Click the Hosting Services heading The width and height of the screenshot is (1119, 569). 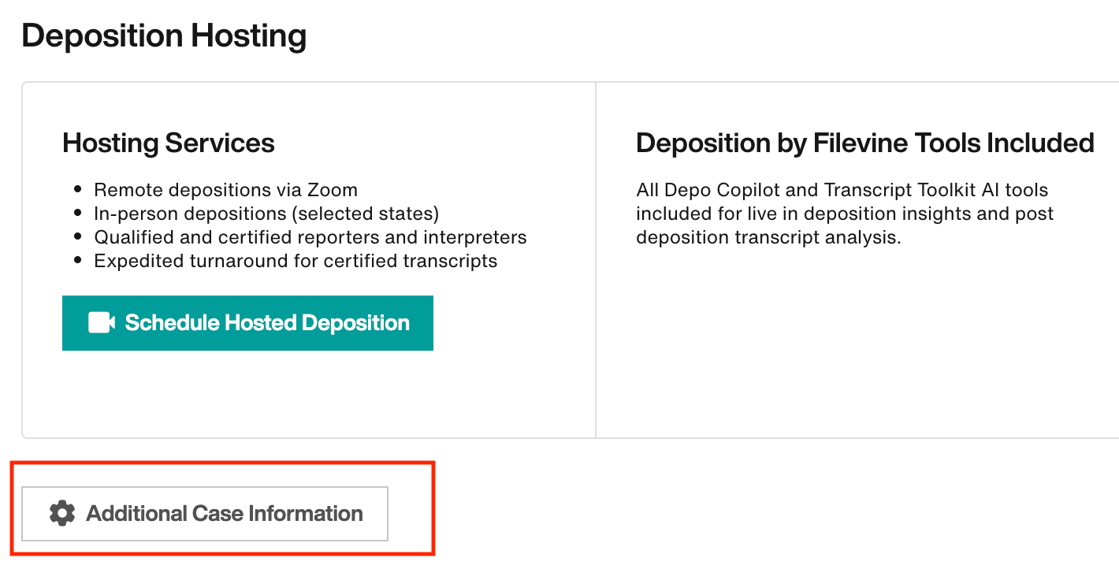coord(169,143)
